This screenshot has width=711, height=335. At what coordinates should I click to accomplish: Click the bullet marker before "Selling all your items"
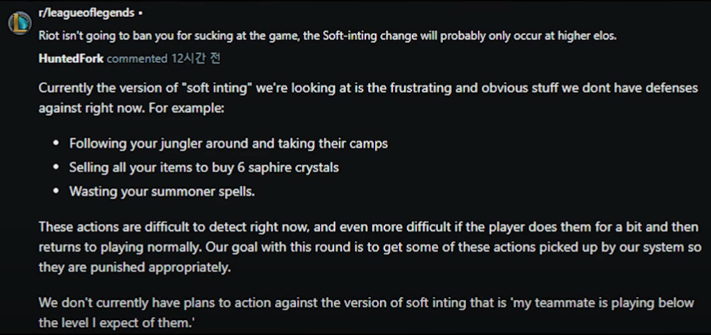pyautogui.click(x=56, y=168)
